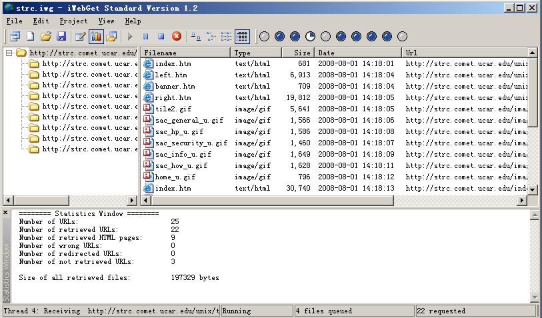Open the Help menu
The height and width of the screenshot is (318, 542).
click(x=133, y=21)
